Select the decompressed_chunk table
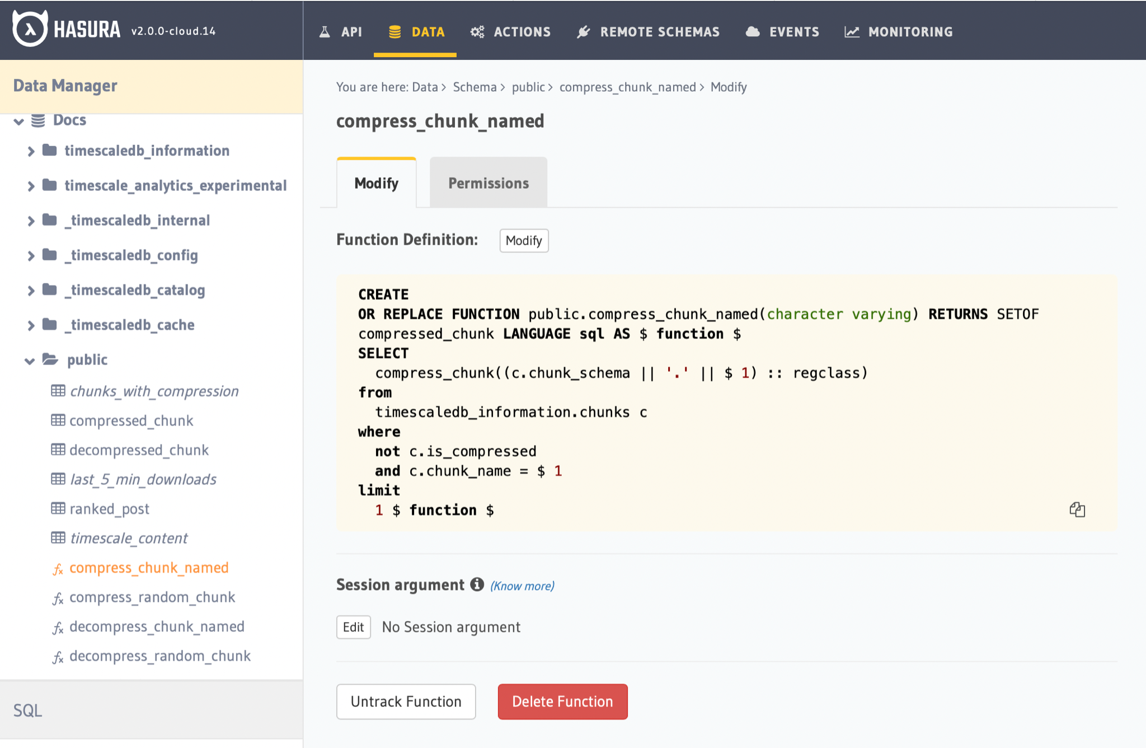The image size is (1146, 748). click(139, 450)
